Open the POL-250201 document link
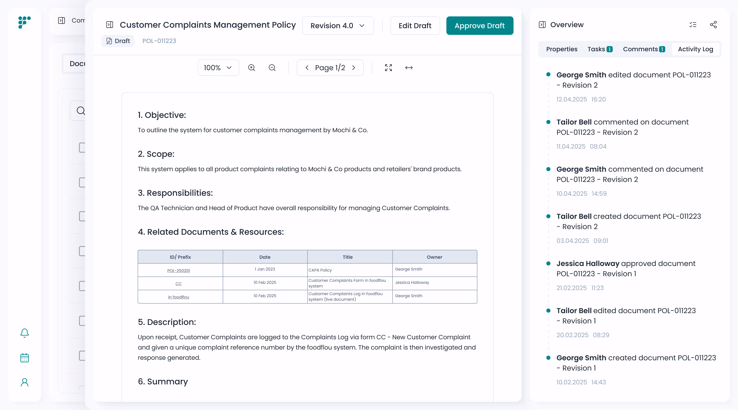 pos(179,270)
